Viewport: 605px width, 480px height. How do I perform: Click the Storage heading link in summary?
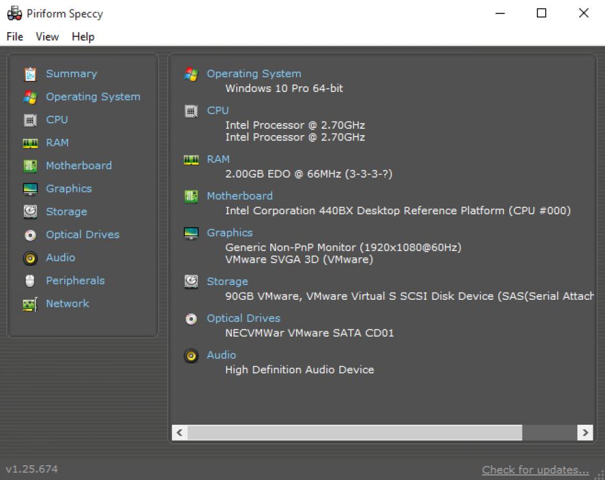tap(227, 282)
